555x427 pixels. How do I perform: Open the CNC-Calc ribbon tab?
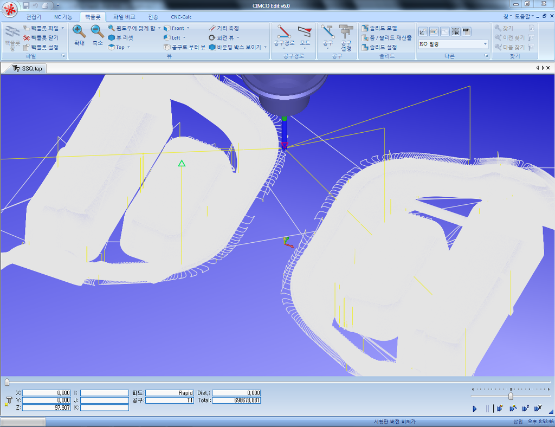coord(180,17)
